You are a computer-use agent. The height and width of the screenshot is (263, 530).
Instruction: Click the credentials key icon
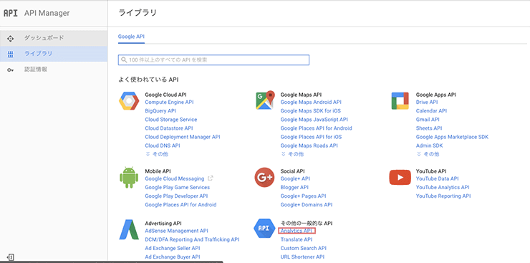(x=11, y=70)
